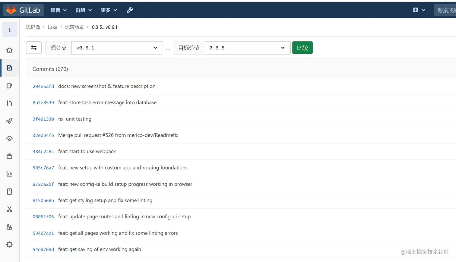Click 'feat: new setup with custom app' message

coord(123,168)
